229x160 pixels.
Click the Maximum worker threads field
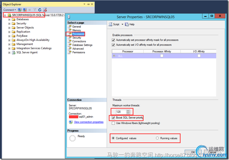point(121,112)
